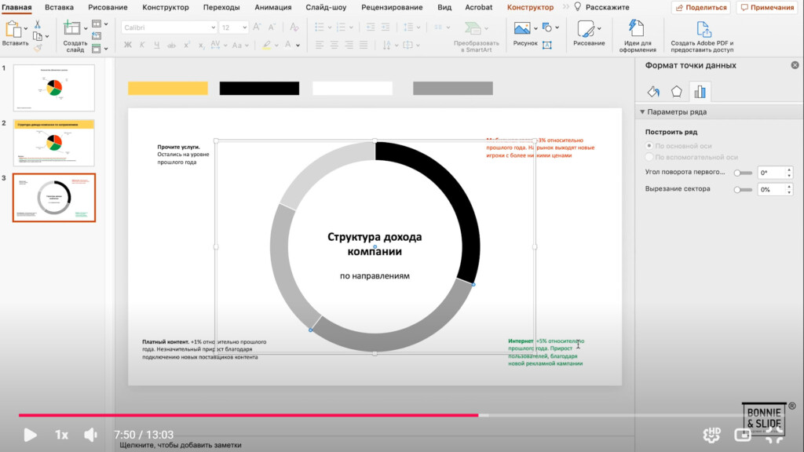Select По основной оси radio button
804x452 pixels.
coord(649,146)
